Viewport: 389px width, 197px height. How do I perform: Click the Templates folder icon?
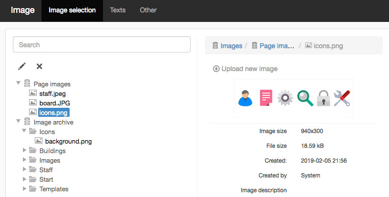tap(33, 188)
